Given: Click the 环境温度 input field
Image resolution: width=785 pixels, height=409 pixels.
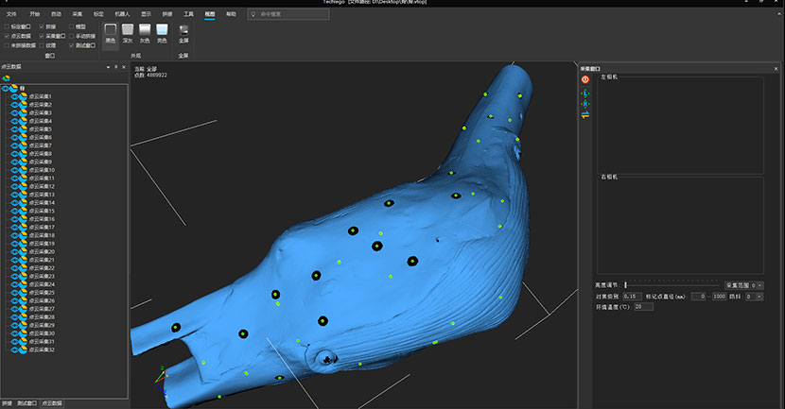Looking at the screenshot, I should tap(643, 307).
